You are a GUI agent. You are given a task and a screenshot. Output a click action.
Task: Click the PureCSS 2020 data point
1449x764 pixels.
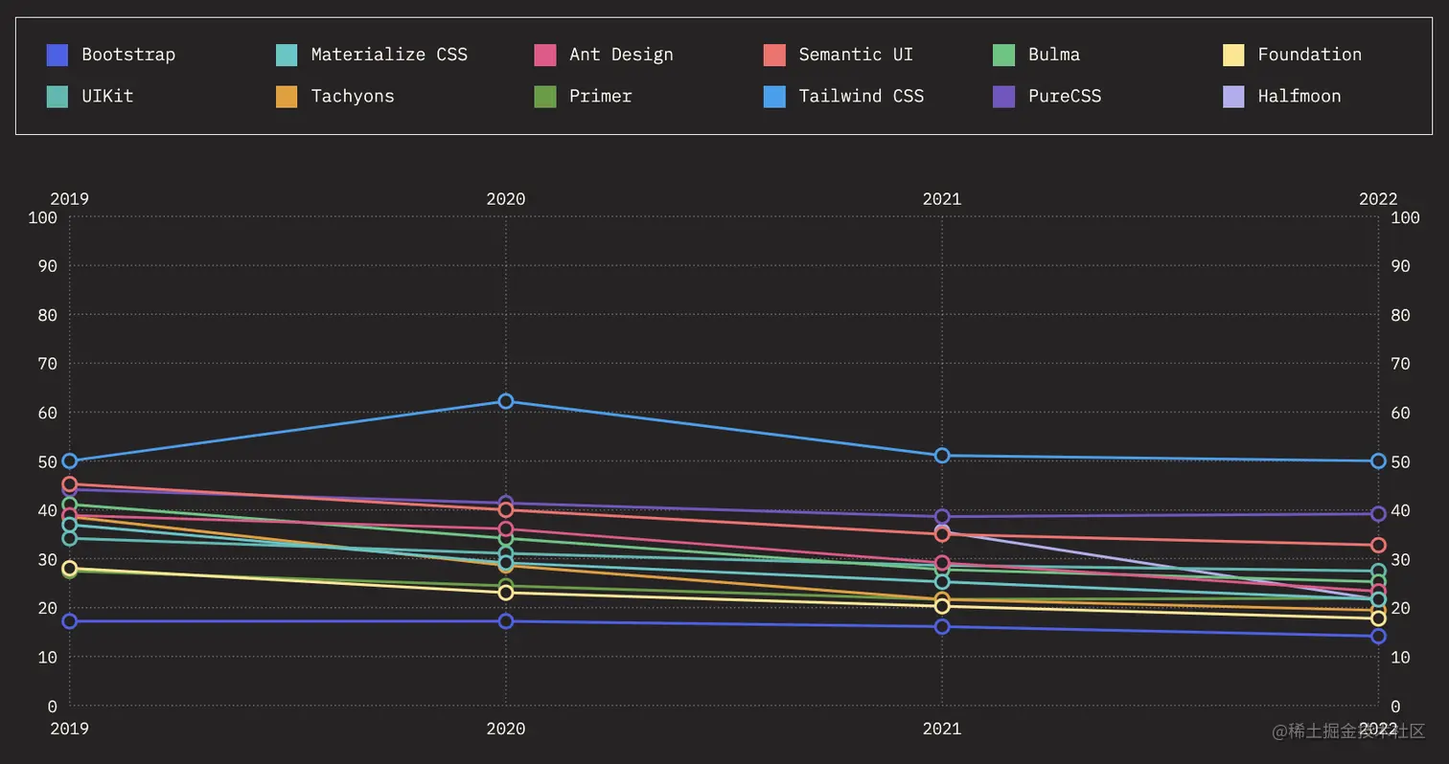[506, 503]
